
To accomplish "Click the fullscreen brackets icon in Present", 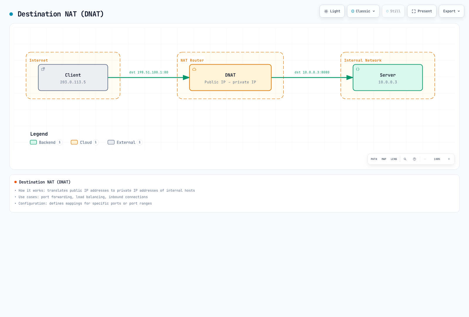I will coord(414,11).
